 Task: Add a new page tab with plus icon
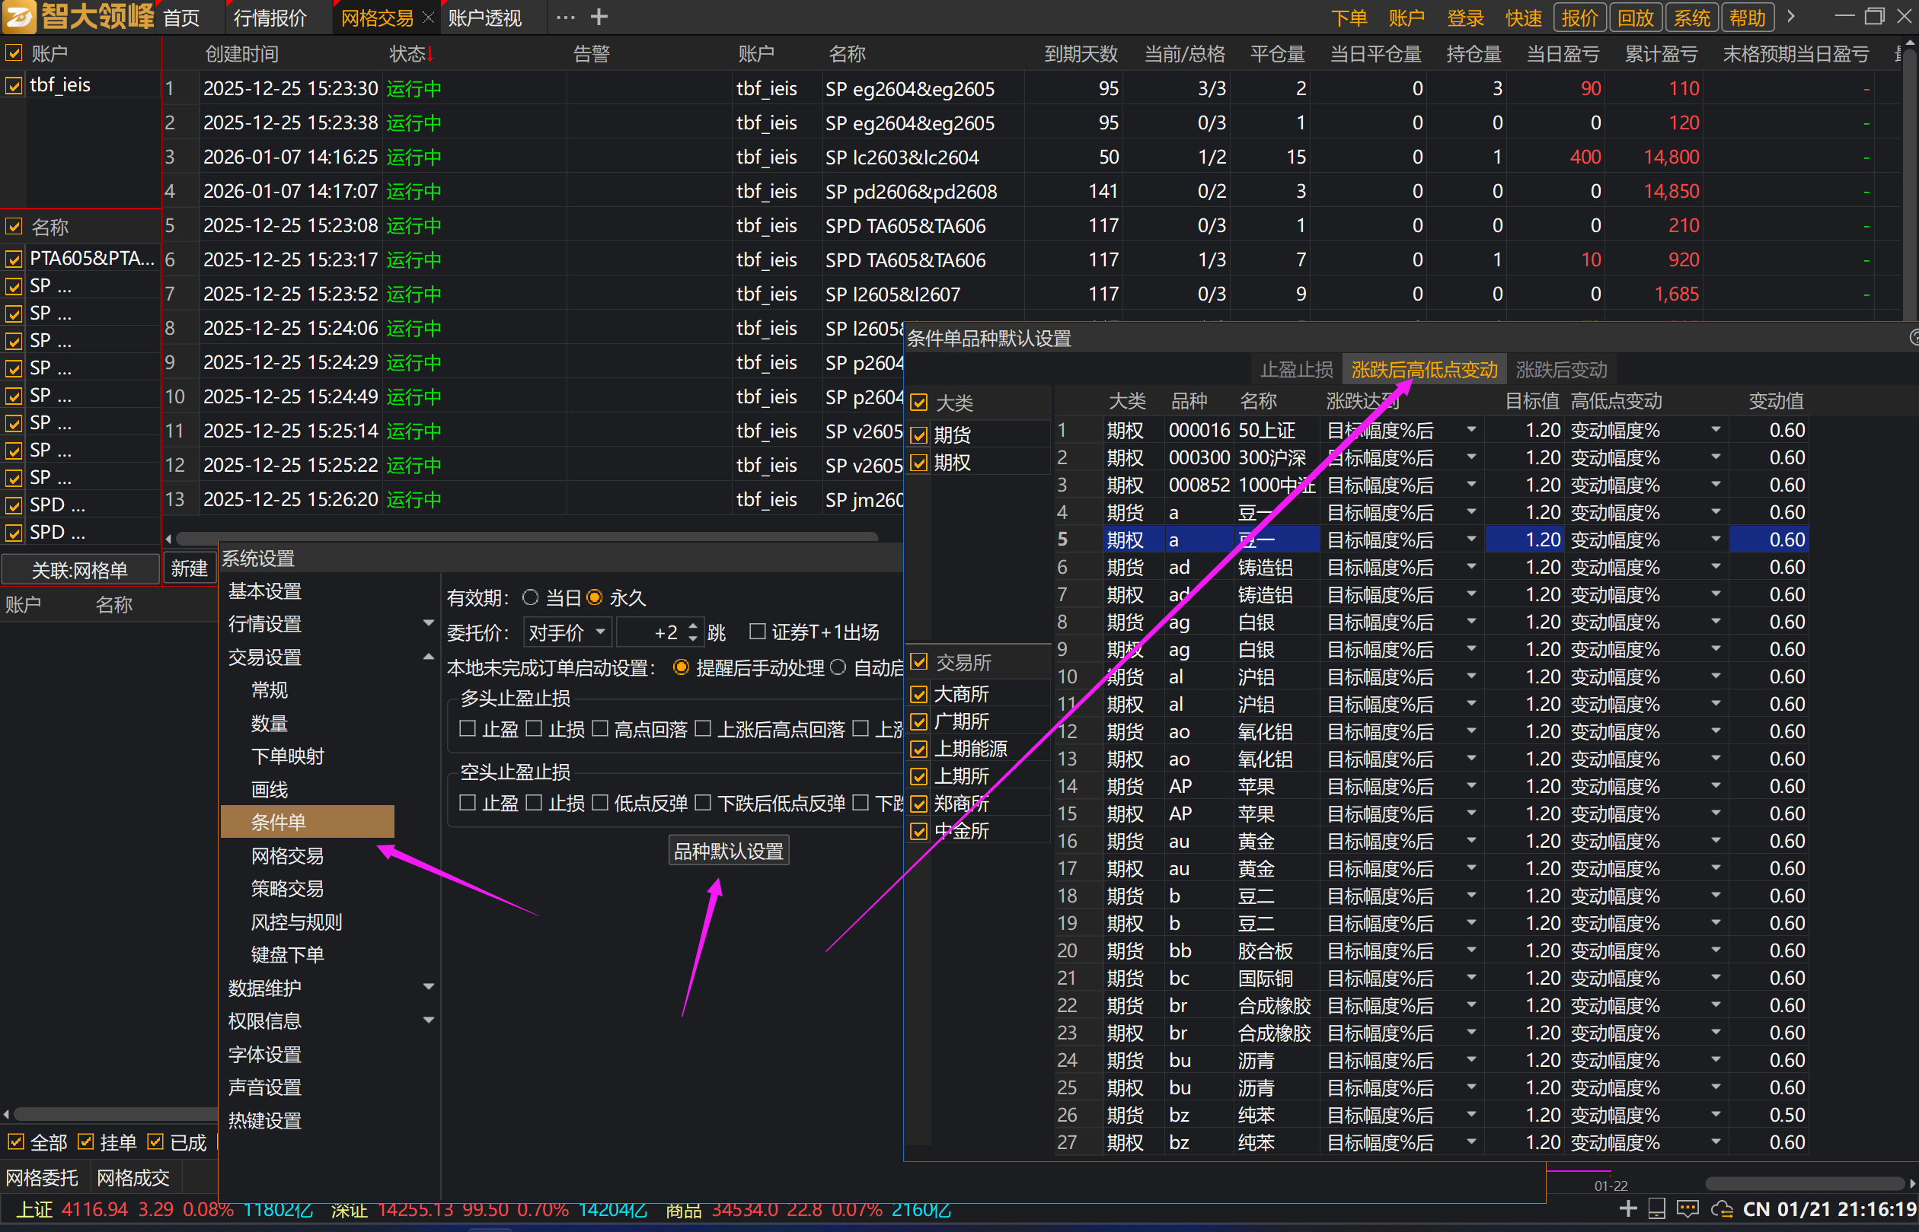tap(599, 17)
